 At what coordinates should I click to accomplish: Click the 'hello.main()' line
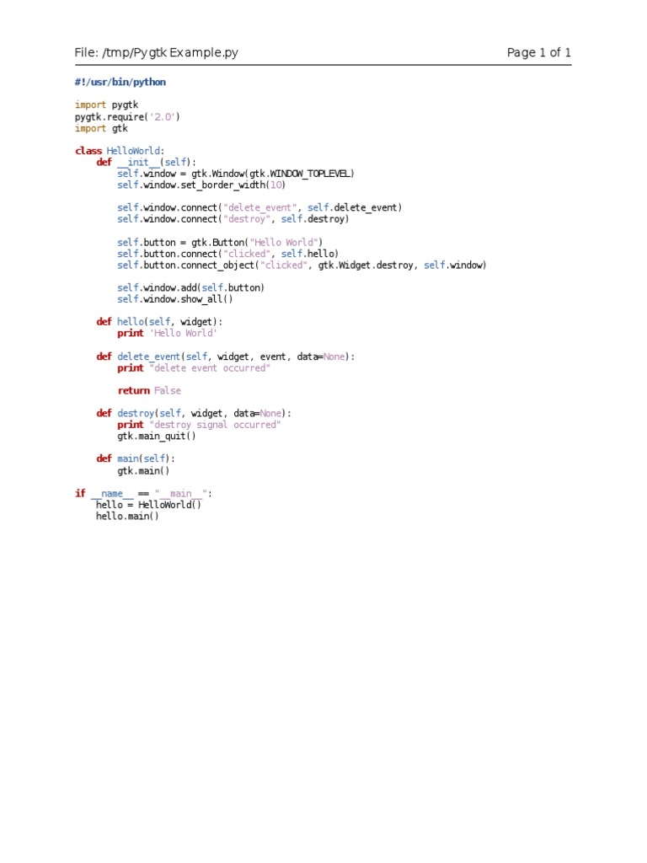(128, 517)
